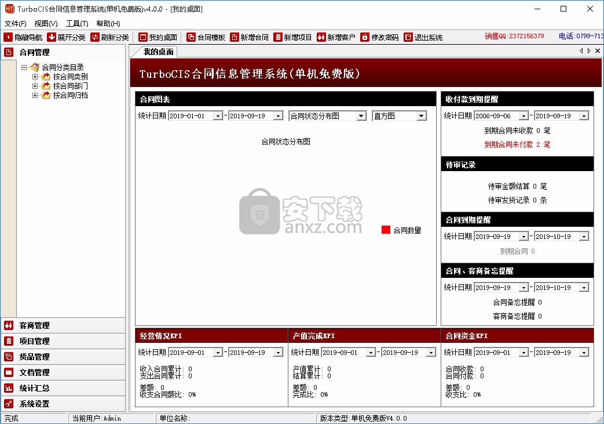Open 合同图表 end date 2019-09-19 dropdown
604x424 pixels.
(x=278, y=116)
